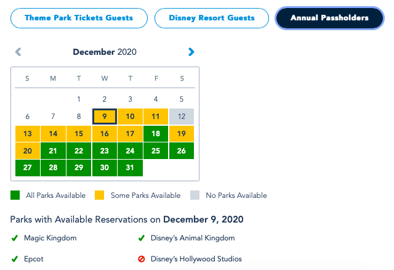394x270 pixels.
Task: Click the yellow Some Parks Available swatch
Action: click(100, 195)
